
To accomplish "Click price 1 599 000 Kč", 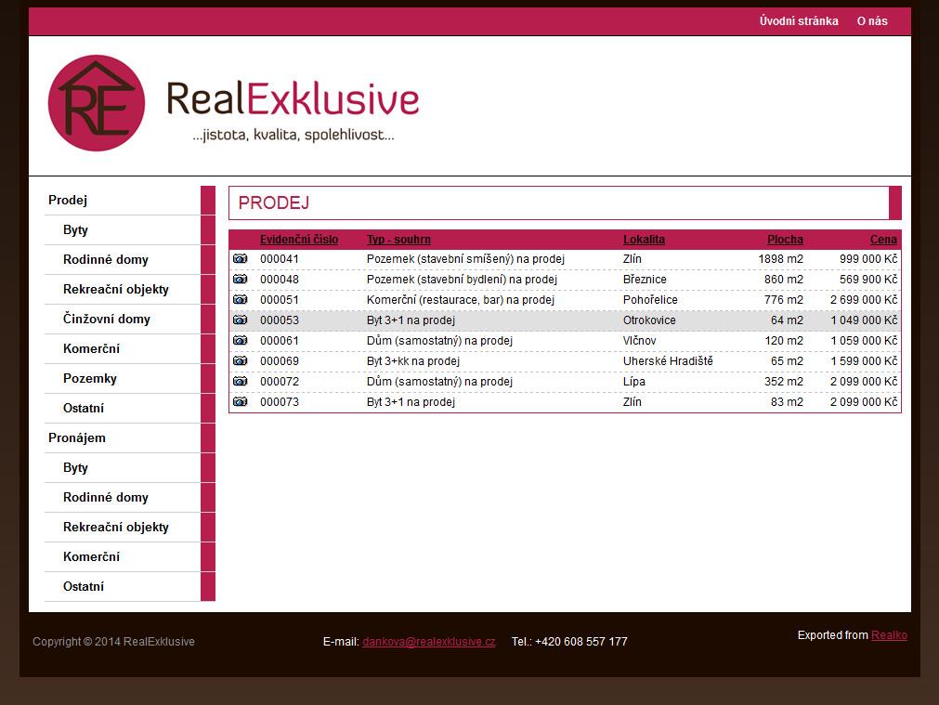I will 864,360.
